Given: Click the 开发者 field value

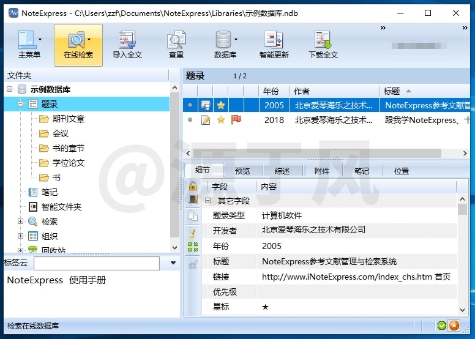Looking at the screenshot, I should tap(313, 229).
